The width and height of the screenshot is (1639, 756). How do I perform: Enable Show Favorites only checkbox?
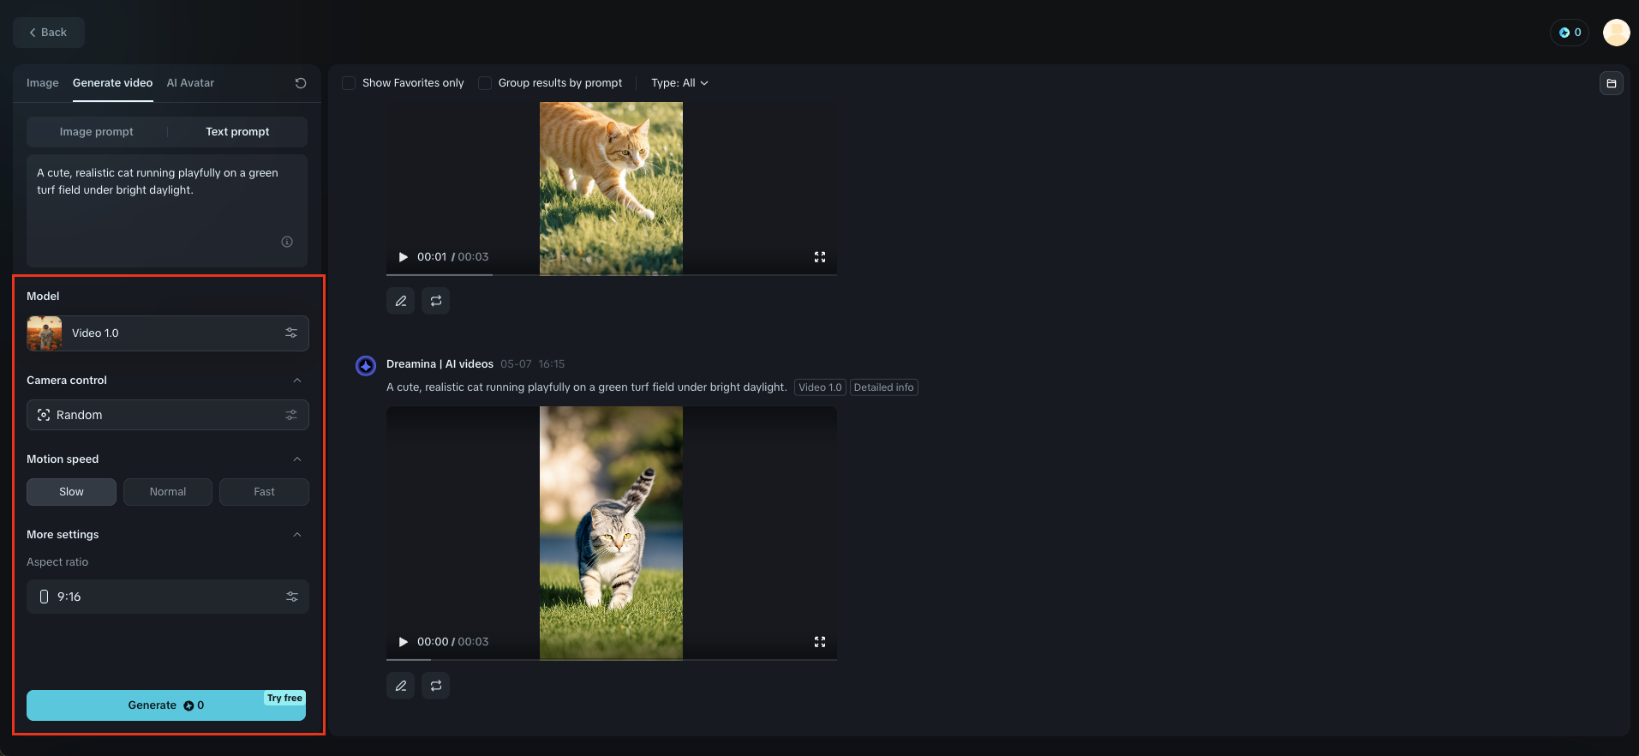[x=349, y=83]
